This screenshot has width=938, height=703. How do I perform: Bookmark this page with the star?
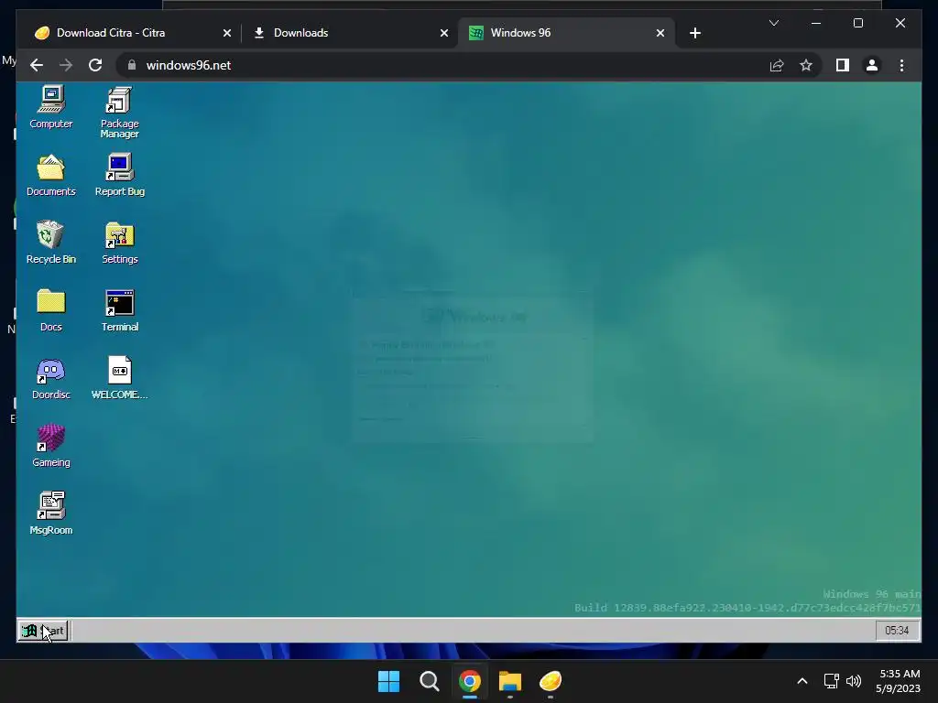click(x=806, y=65)
